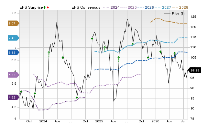Toggle the 2025 consensus series in the legend
The image size is (207, 123).
[128, 7]
